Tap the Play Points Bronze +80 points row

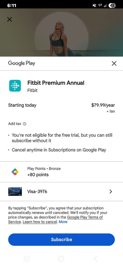point(61,172)
